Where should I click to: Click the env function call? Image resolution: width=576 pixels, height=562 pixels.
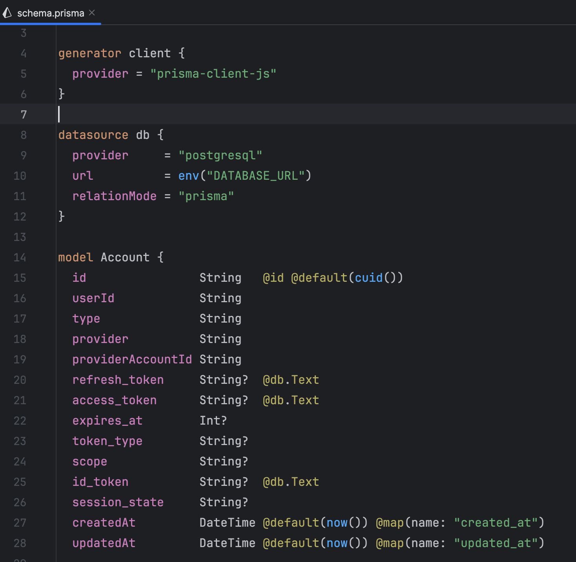coord(188,176)
